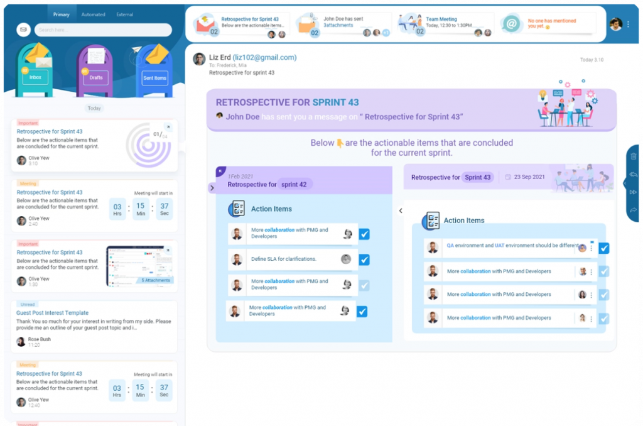This screenshot has width=643, height=426.
Task: Click the purple corner arrow on sprint 42 card
Action: click(220, 171)
